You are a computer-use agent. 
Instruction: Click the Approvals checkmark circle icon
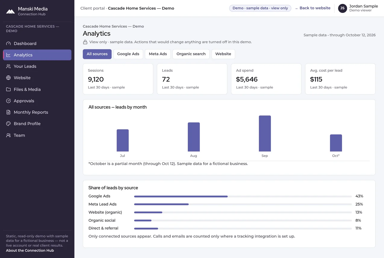[8, 101]
